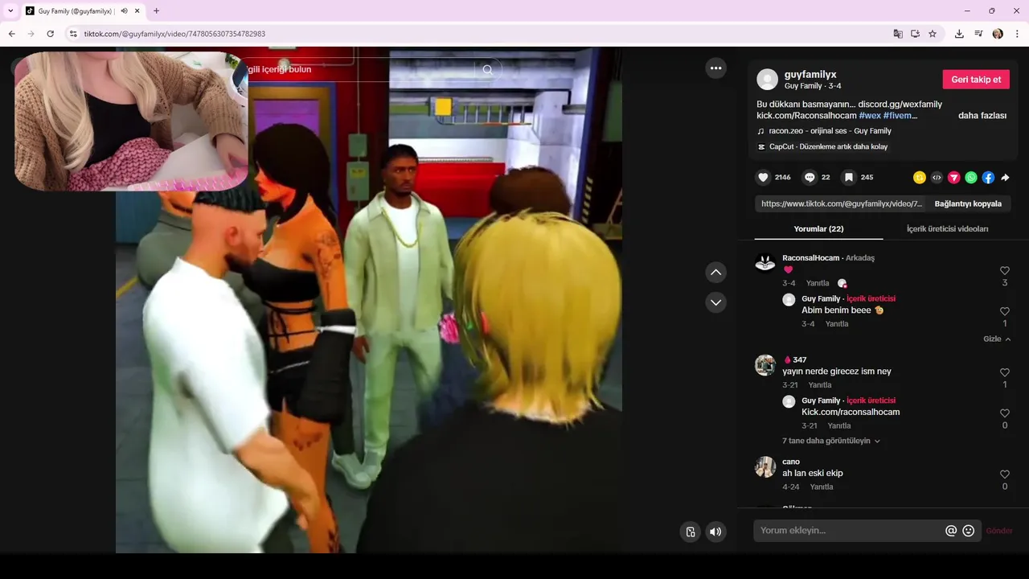Go to the previous video with the up arrow
Viewport: 1029px width, 579px height.
715,273
